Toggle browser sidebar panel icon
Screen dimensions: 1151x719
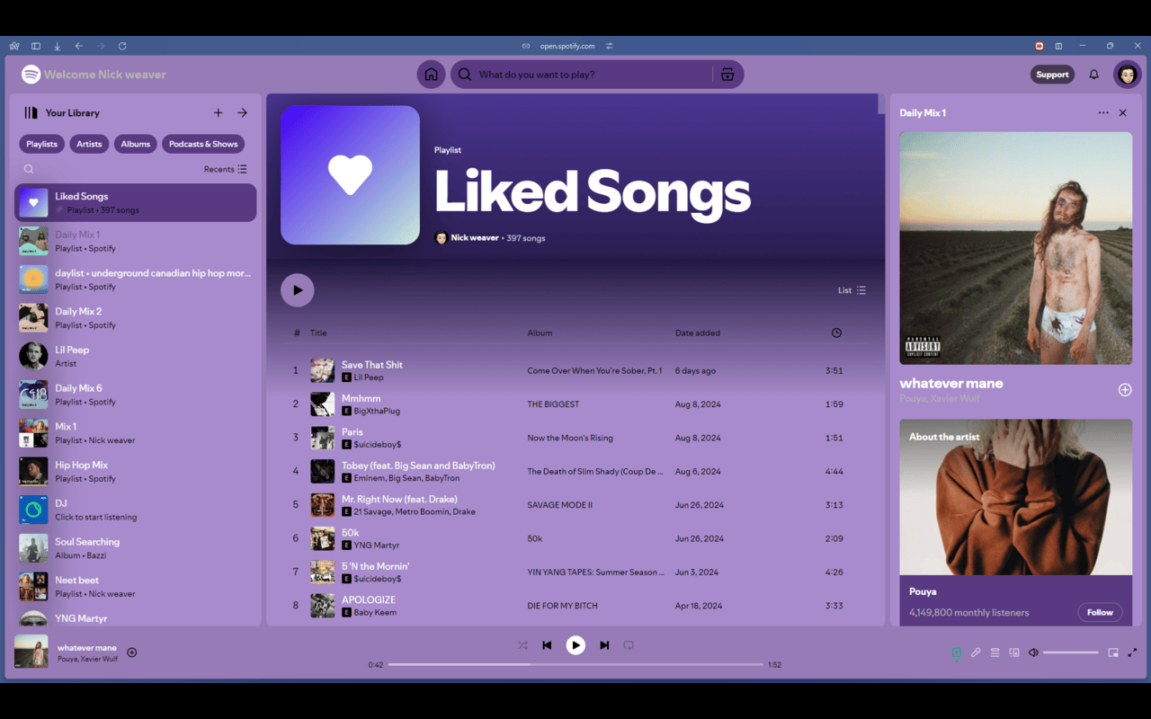point(36,46)
